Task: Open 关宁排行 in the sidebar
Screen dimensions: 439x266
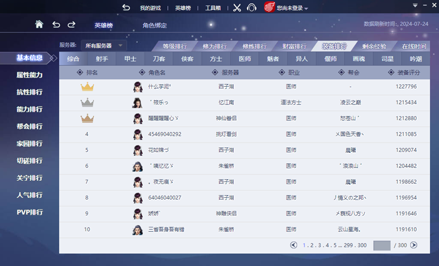Action: coord(30,178)
